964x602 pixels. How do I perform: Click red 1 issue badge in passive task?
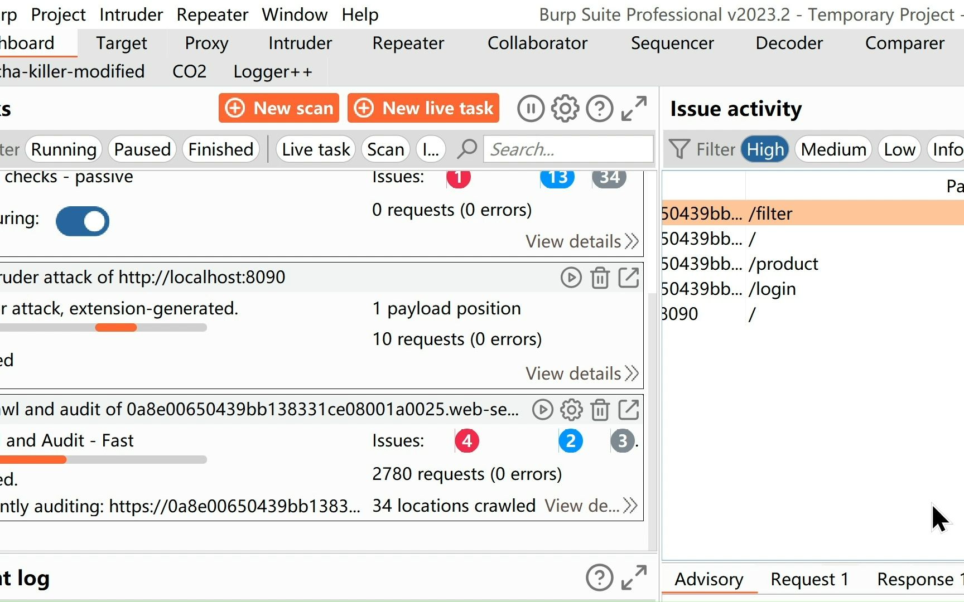pyautogui.click(x=459, y=178)
